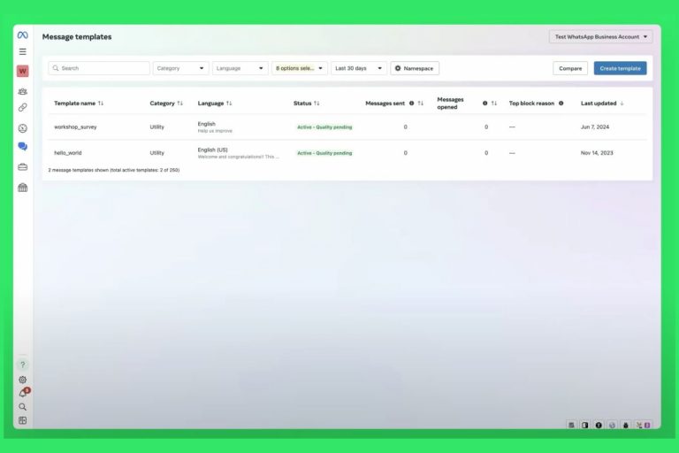Viewport: 679px width, 453px height.
Task: Open the help question mark icon
Action: click(22, 365)
